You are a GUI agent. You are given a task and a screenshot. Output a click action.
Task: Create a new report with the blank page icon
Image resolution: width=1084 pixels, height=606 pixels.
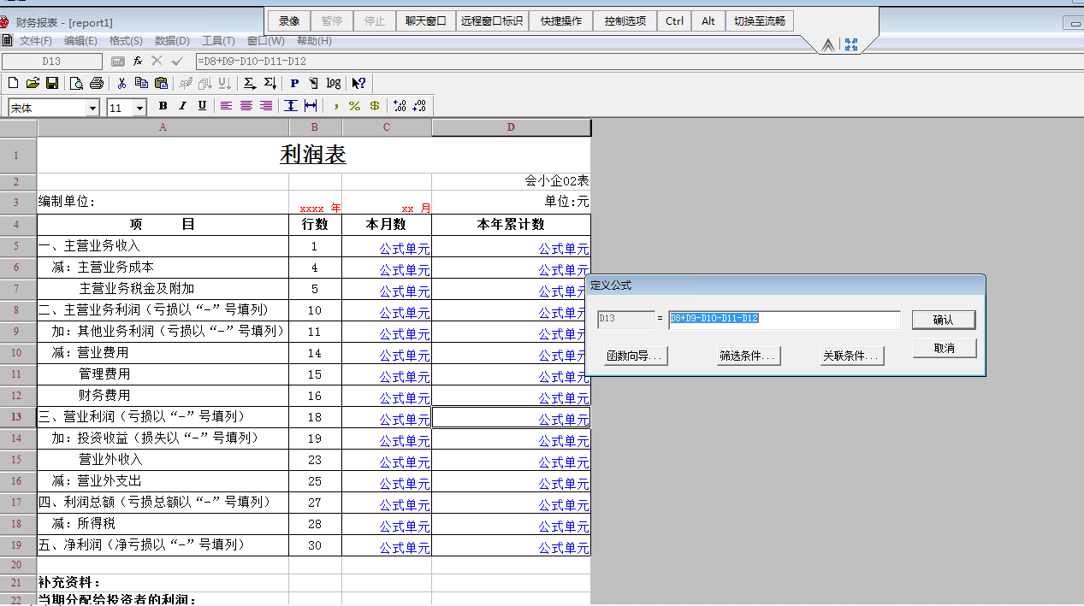point(13,83)
